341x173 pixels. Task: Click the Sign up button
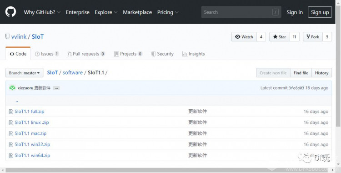click(x=320, y=12)
